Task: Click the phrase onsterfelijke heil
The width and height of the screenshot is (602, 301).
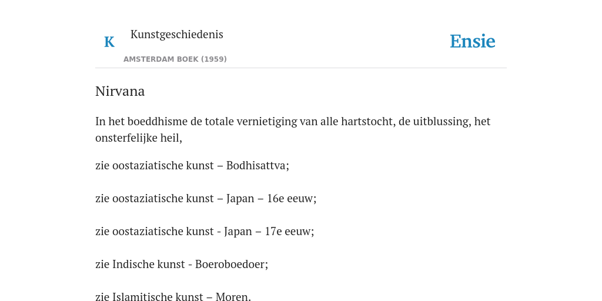Action: click(x=137, y=138)
